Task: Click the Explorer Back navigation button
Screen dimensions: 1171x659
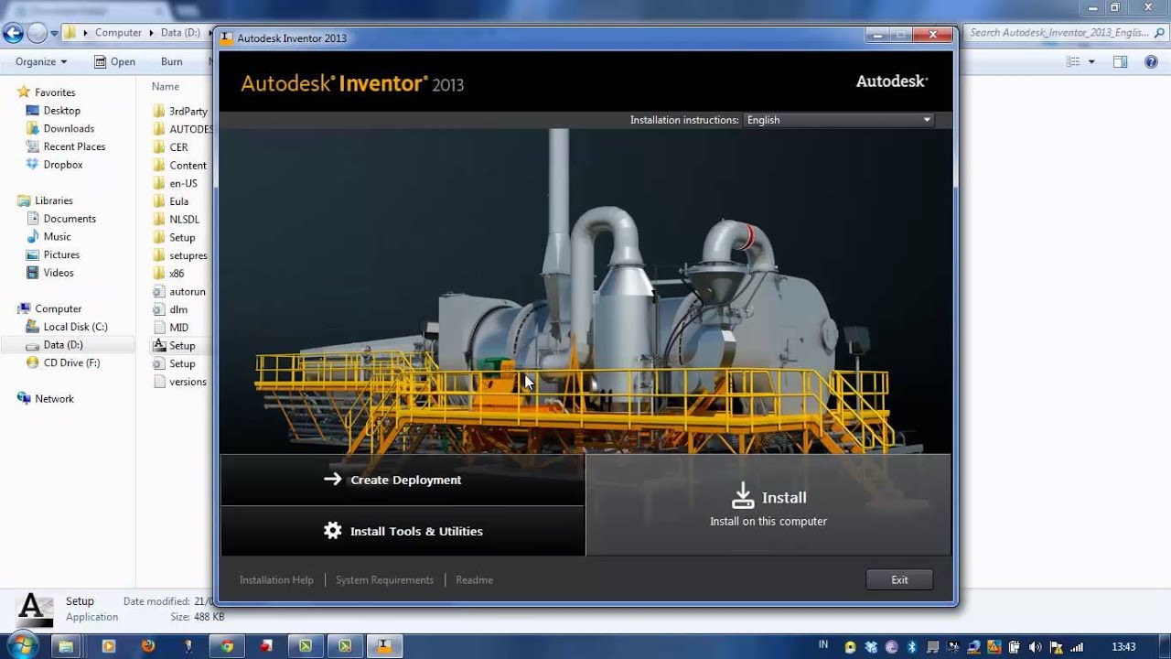Action: click(x=13, y=33)
